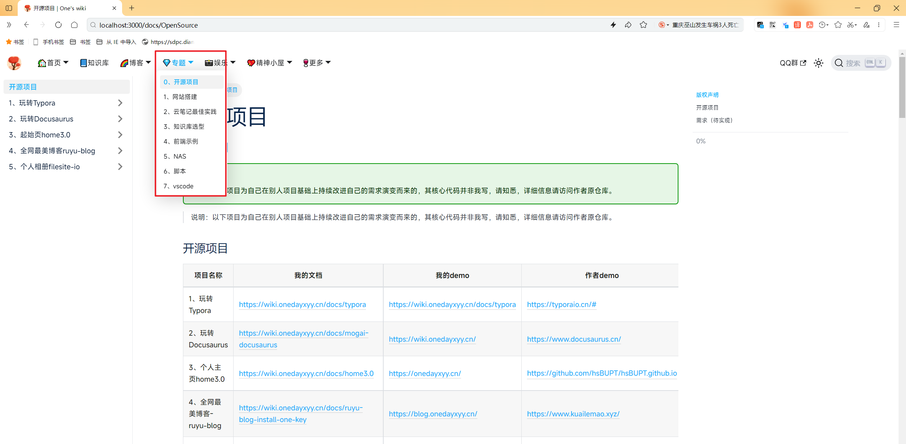The height and width of the screenshot is (444, 906).
Task: Expand 3、起始页home3.0 sidebar category
Action: (67, 135)
